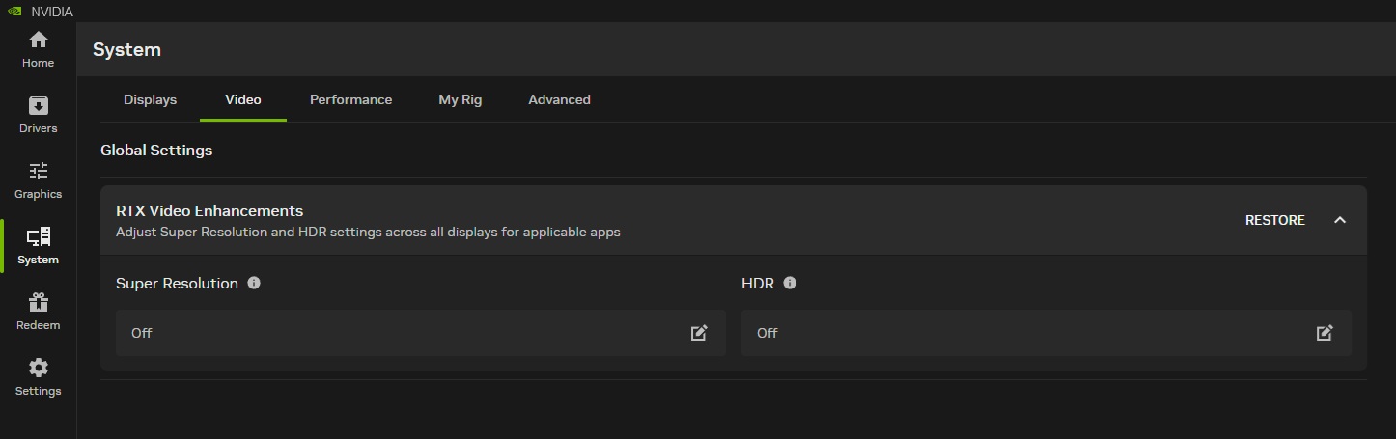Screen dimensions: 1396x439
Task: Click the NVIDIA logo in title bar
Action: (x=14, y=11)
